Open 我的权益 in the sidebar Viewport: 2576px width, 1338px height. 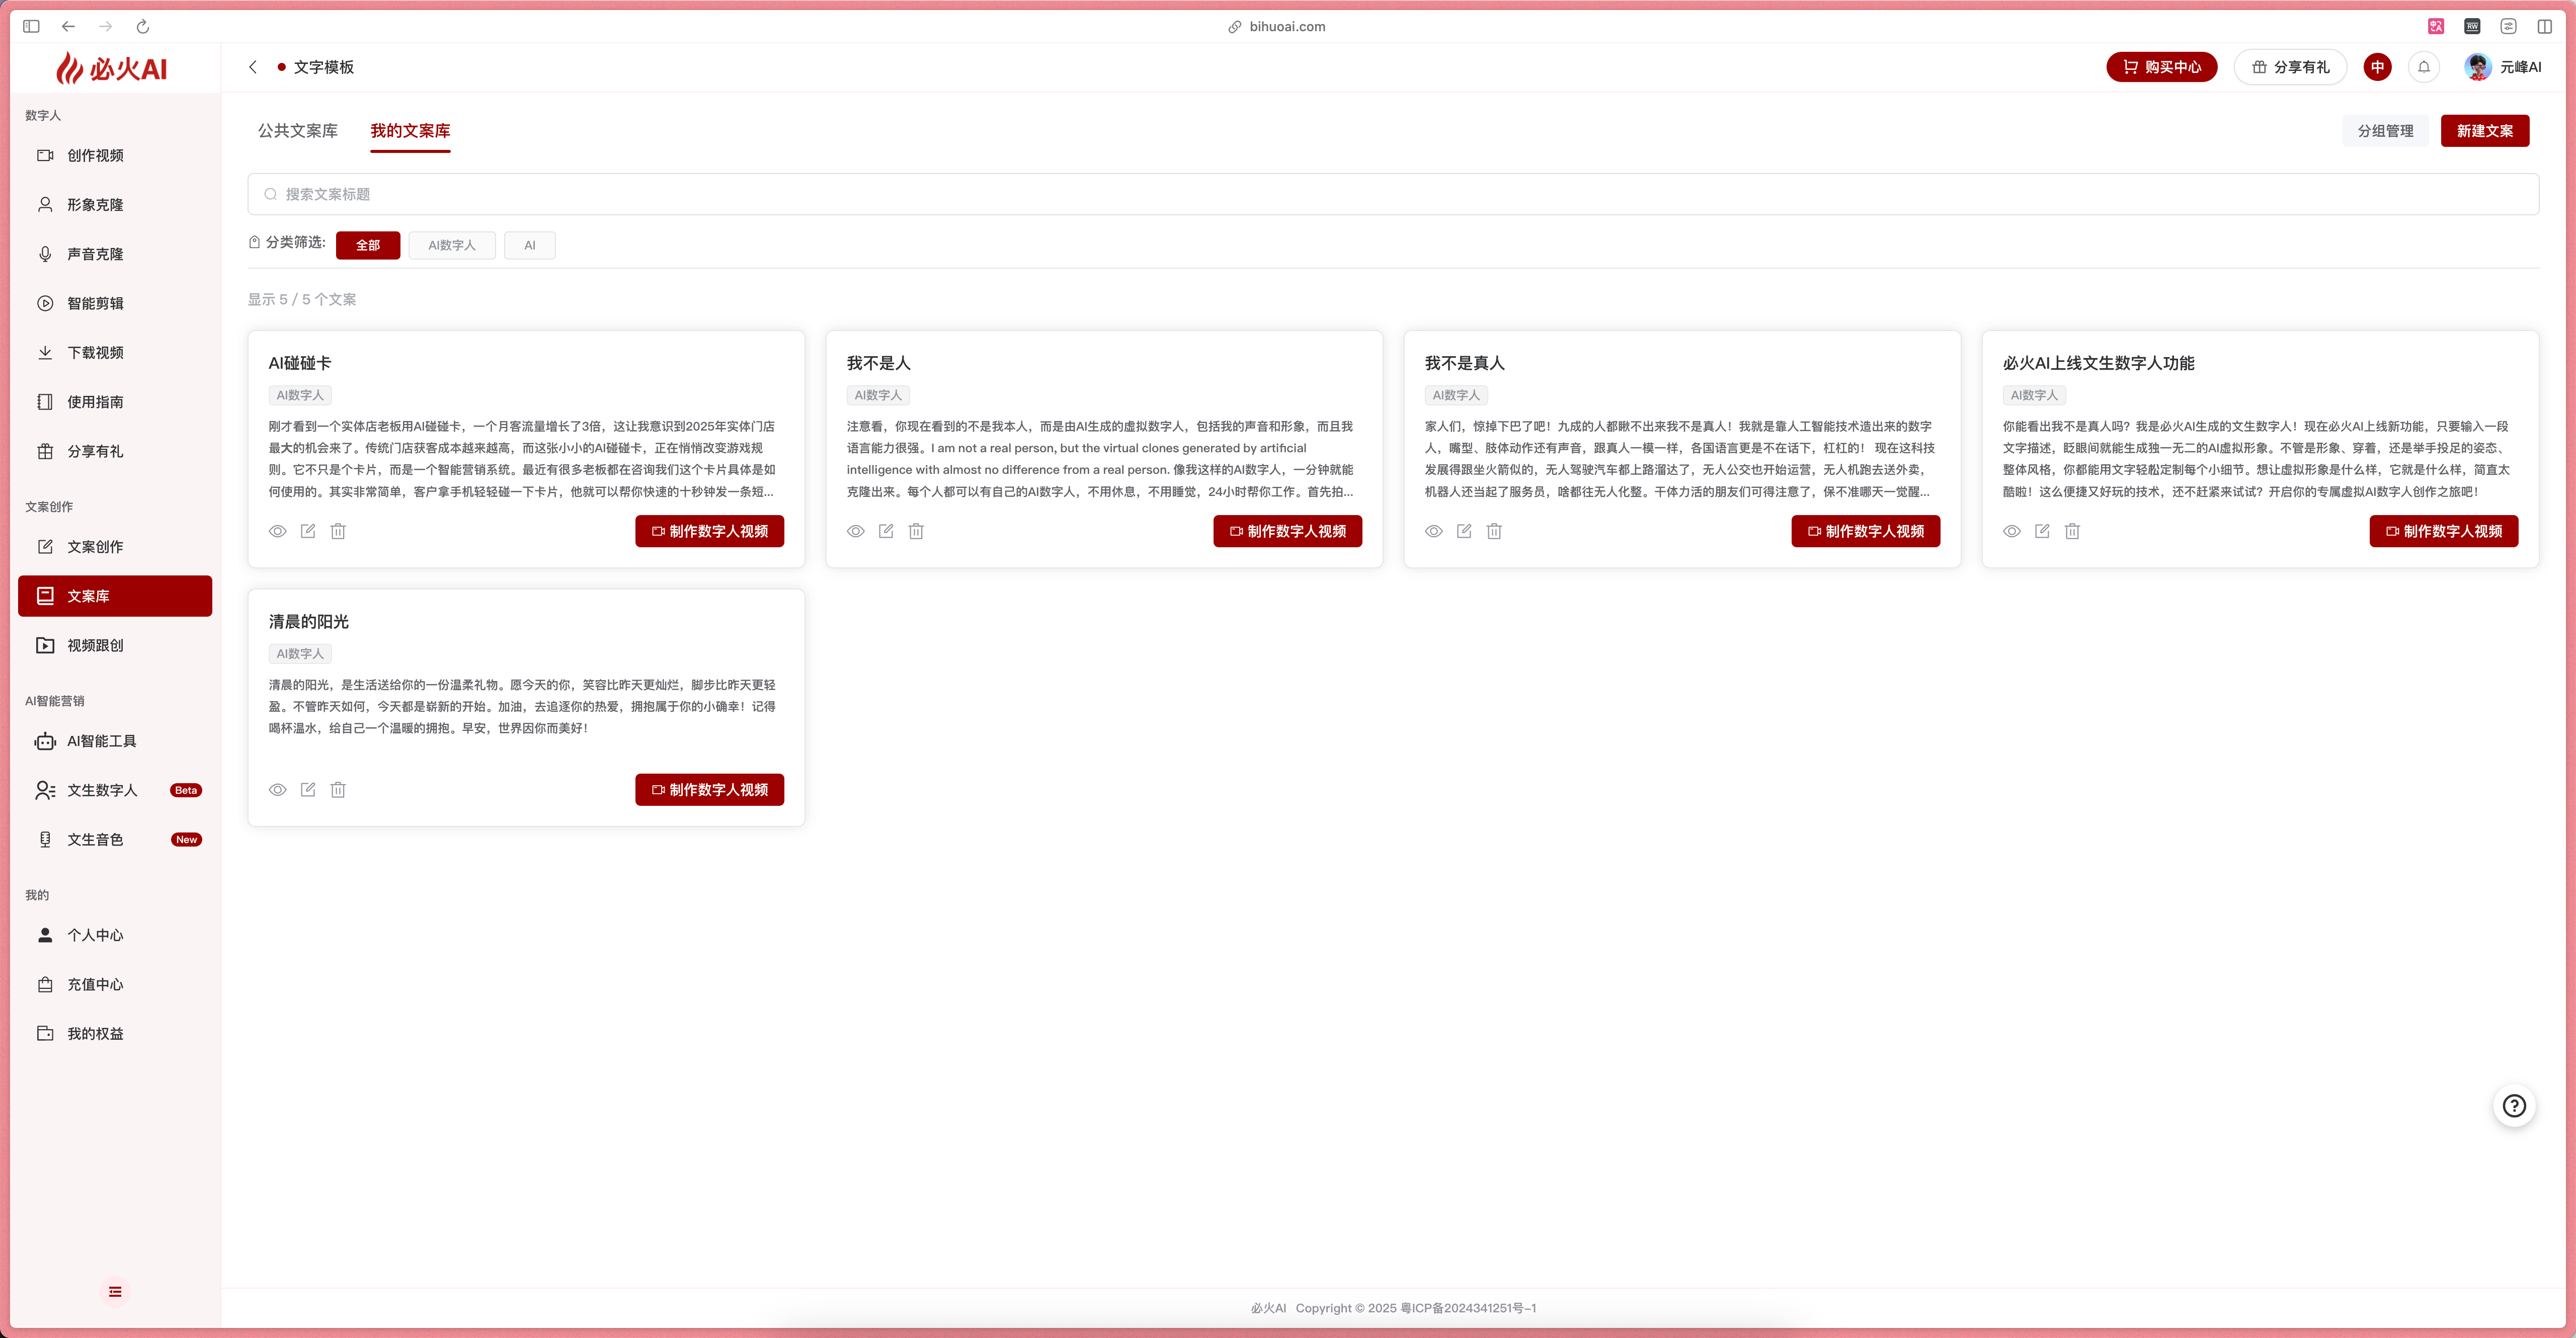coord(115,1034)
